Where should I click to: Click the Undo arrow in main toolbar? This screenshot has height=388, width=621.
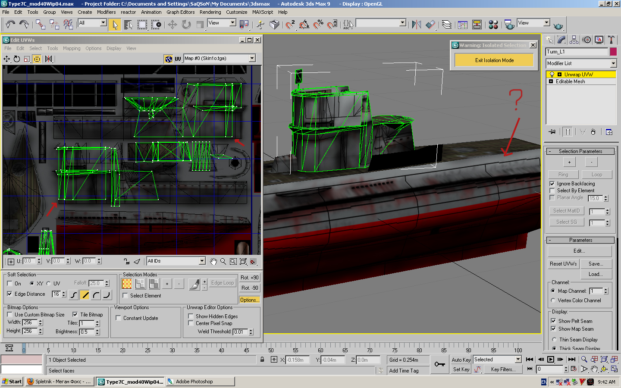point(10,25)
